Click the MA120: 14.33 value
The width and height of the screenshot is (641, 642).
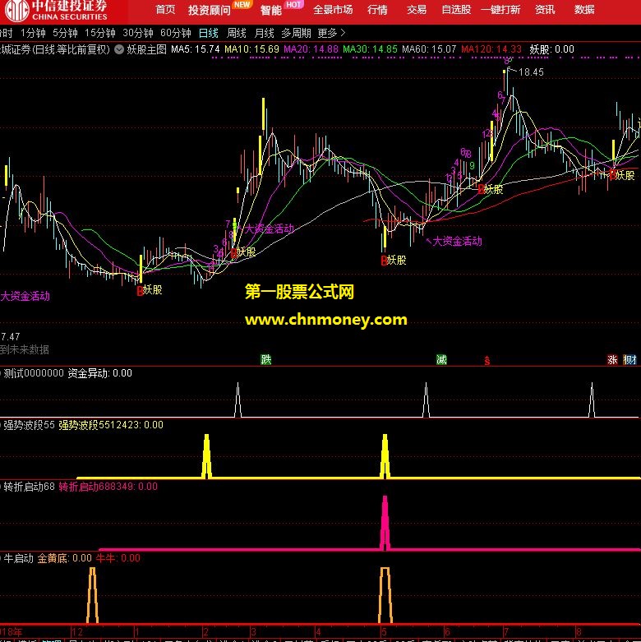[491, 49]
